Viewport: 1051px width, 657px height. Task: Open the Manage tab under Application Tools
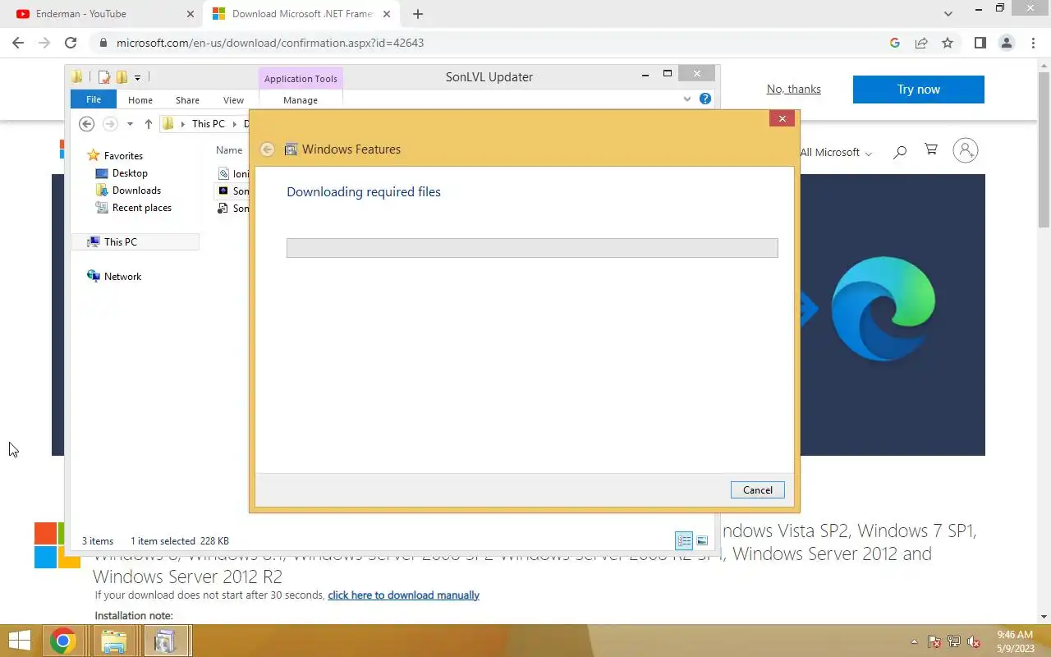coord(301,100)
